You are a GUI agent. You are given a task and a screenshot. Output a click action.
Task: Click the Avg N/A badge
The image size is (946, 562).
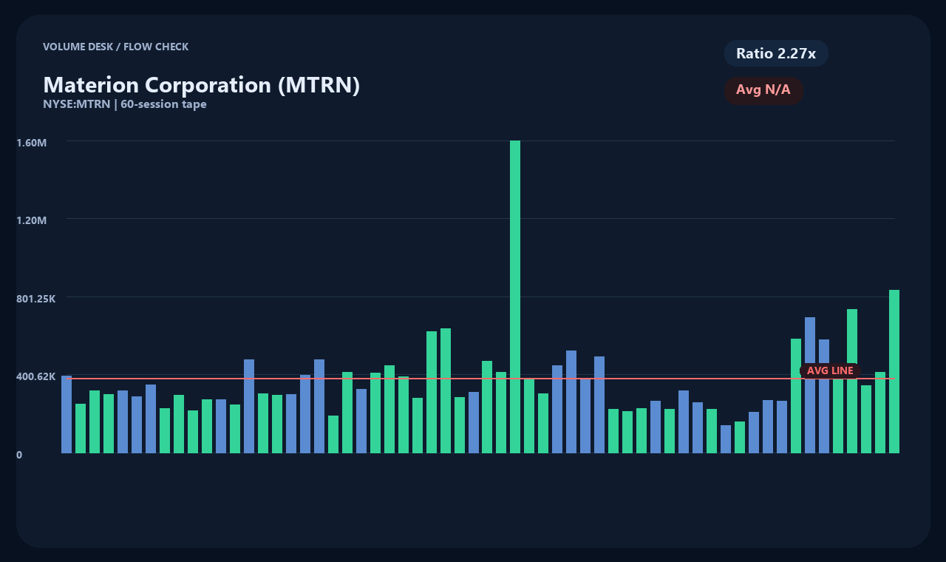click(x=763, y=90)
